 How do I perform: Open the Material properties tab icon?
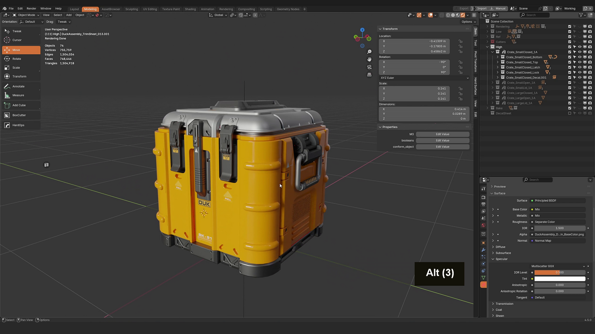[484, 285]
